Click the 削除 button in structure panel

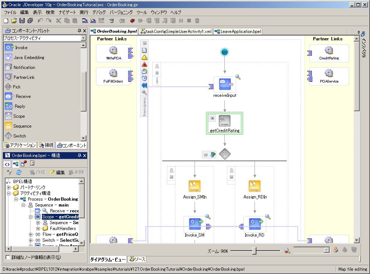pos(76,172)
